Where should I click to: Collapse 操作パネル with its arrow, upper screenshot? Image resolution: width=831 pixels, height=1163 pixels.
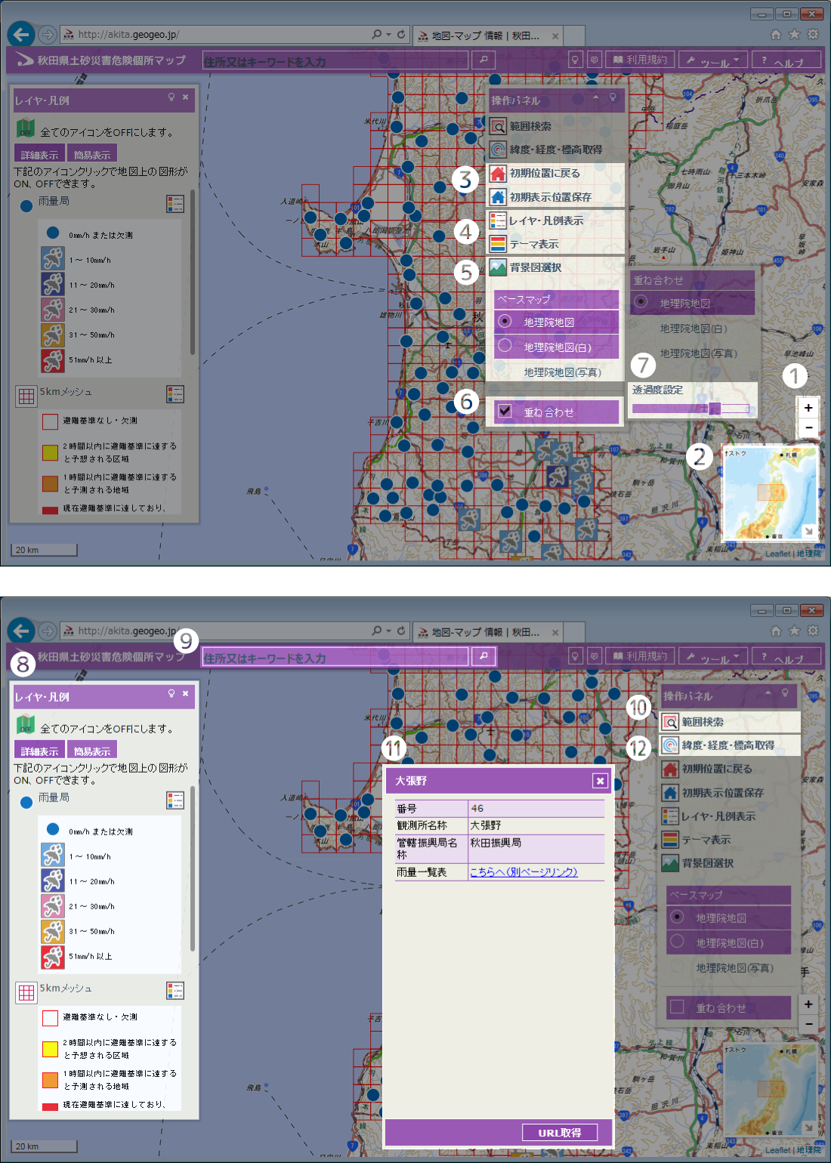[x=596, y=97]
